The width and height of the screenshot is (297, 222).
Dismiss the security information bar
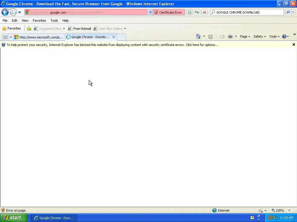(294, 45)
